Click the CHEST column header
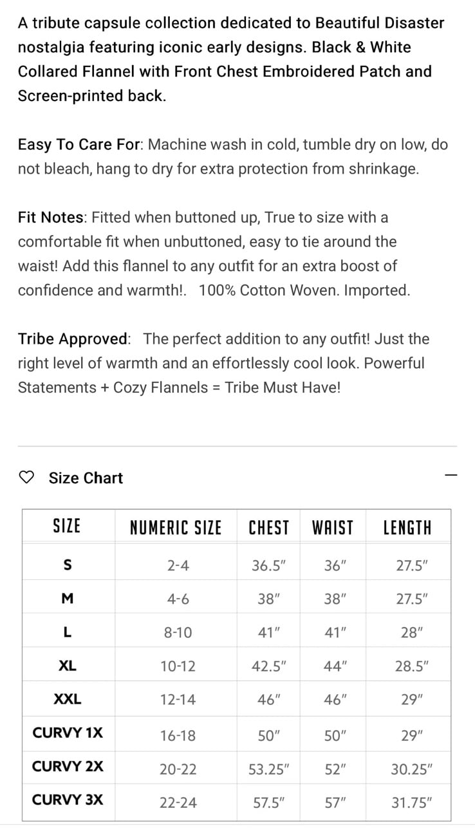Viewport: 475px width, 833px height. [x=268, y=528]
